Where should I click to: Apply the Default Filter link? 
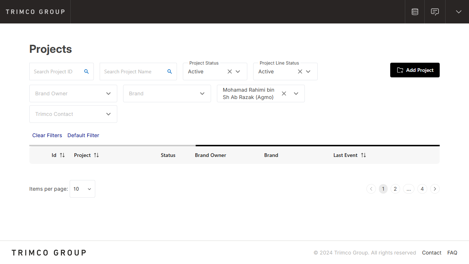(x=83, y=135)
